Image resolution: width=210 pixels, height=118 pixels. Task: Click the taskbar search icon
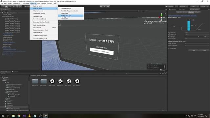[8, 116]
